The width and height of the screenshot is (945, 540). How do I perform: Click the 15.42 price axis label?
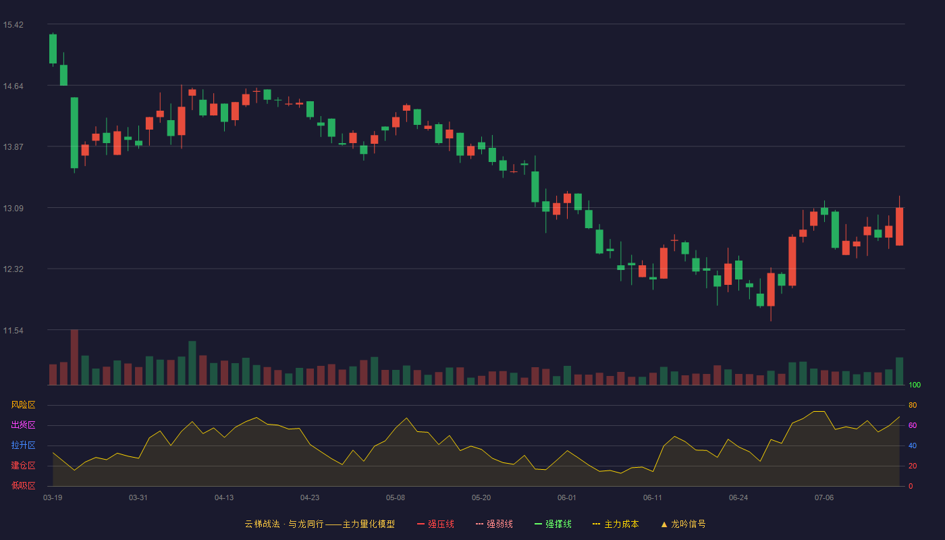click(13, 25)
